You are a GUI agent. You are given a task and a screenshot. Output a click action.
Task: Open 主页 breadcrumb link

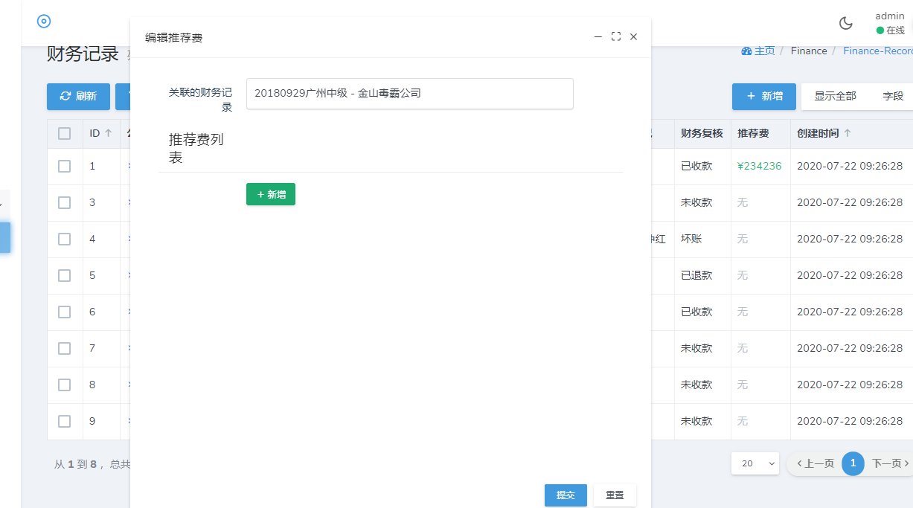[765, 51]
